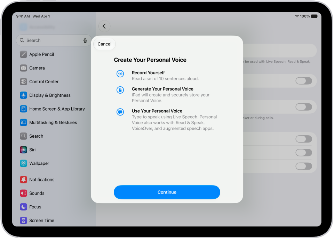
Task: Toggle the third switch in background panel
Action: click(x=304, y=139)
